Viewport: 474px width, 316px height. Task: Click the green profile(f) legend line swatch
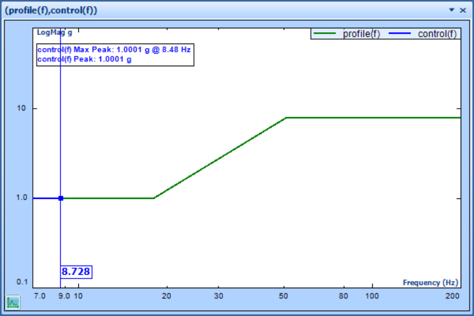(x=325, y=33)
